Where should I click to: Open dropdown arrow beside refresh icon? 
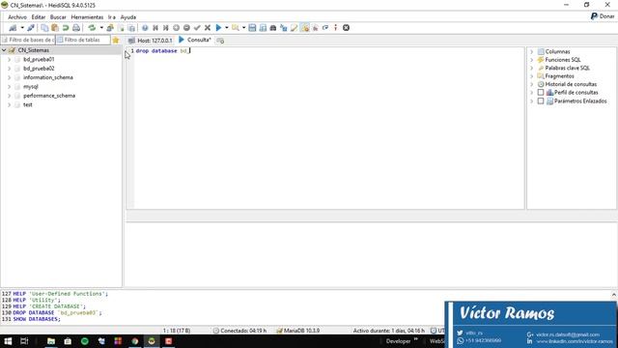[x=101, y=28]
